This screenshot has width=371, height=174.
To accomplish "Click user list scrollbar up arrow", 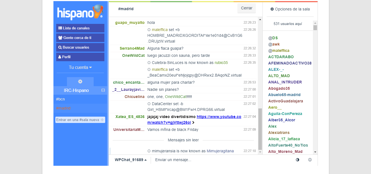I will click(x=315, y=23).
